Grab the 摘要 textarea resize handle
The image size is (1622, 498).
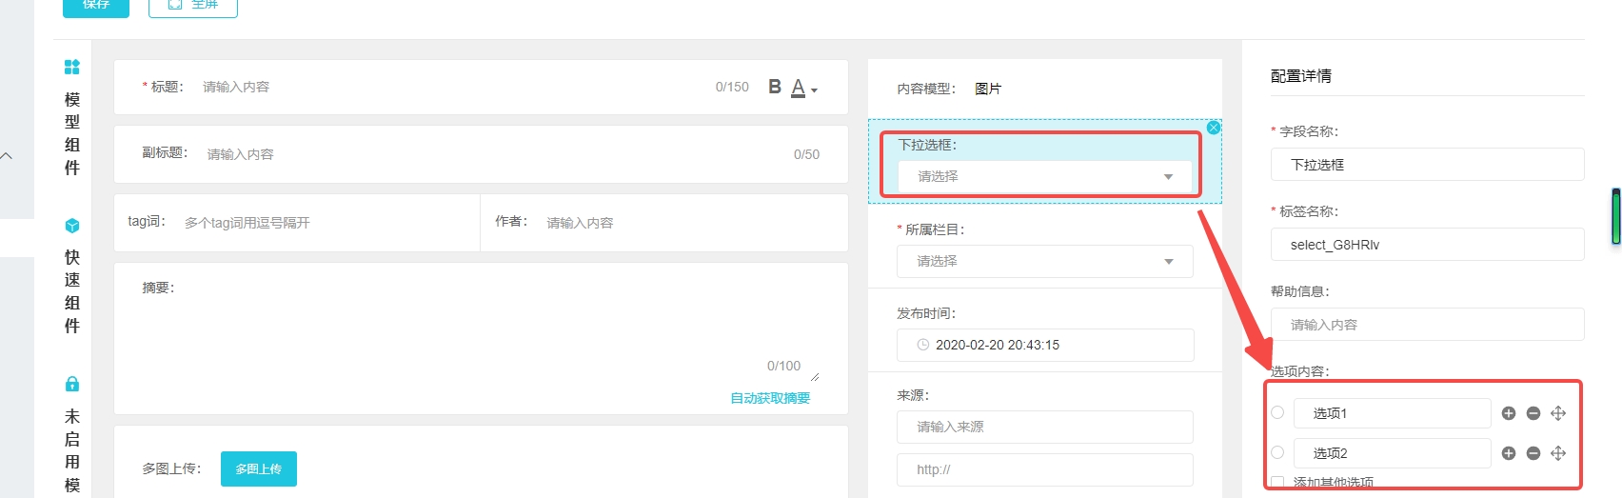pyautogui.click(x=815, y=377)
